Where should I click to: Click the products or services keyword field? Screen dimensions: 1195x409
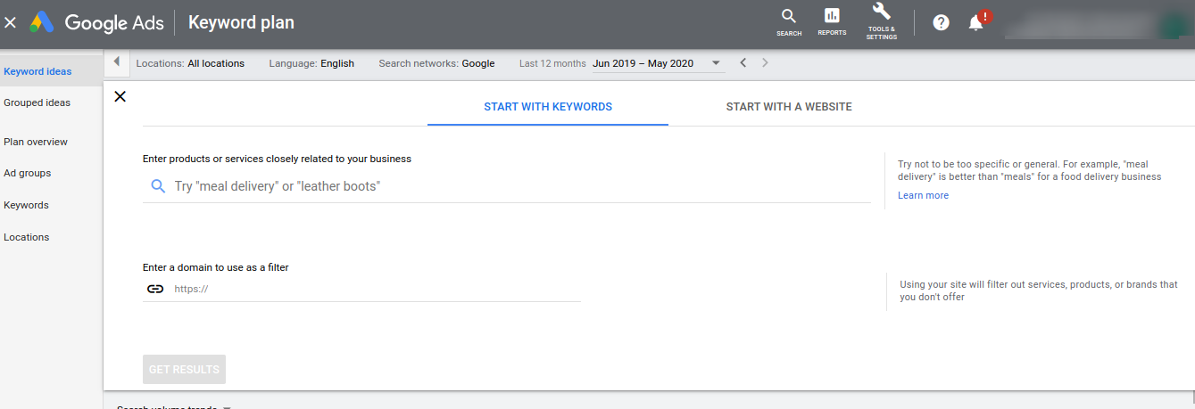[507, 186]
